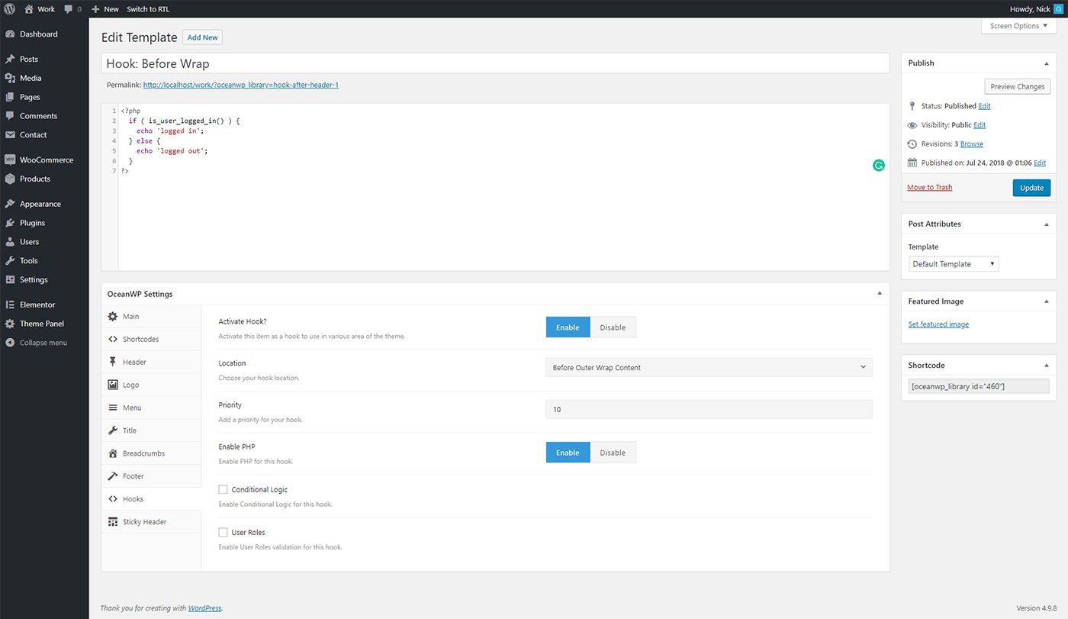
Task: Click the WordPress logo in admin bar
Action: (x=9, y=9)
